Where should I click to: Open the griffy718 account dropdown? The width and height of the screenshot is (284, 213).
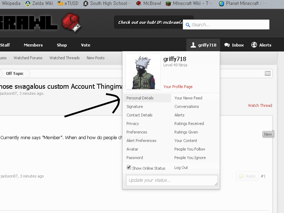tap(203, 45)
